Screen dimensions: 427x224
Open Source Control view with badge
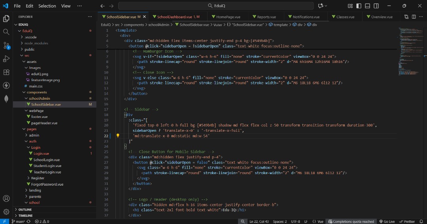tap(6, 45)
